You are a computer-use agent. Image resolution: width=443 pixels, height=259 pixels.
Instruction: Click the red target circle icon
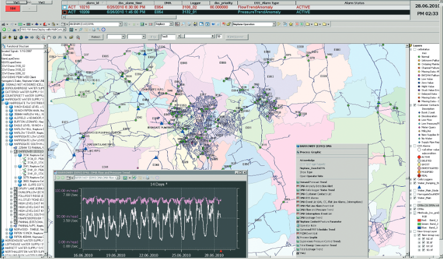pyautogui.click(x=104, y=29)
